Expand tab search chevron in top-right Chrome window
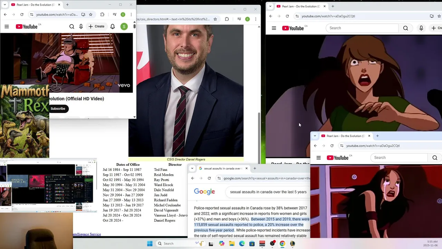Viewport: 442px width, 249px height. click(270, 6)
